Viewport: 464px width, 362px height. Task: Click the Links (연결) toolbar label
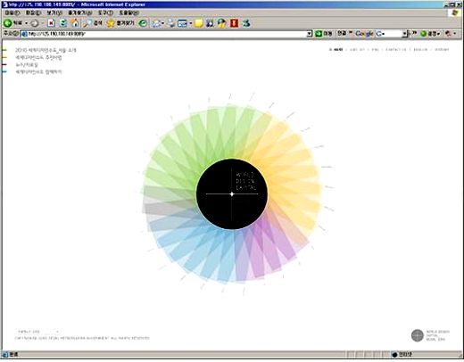(342, 34)
